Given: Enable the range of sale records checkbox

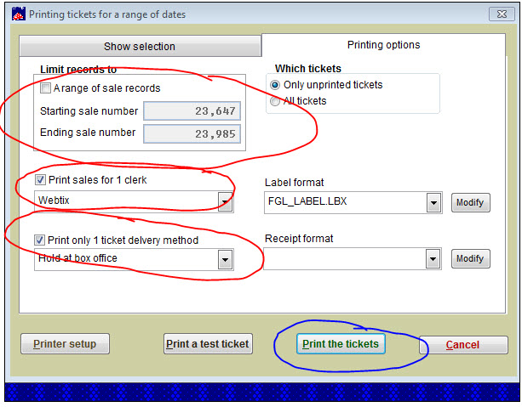Looking at the screenshot, I should [x=46, y=88].
